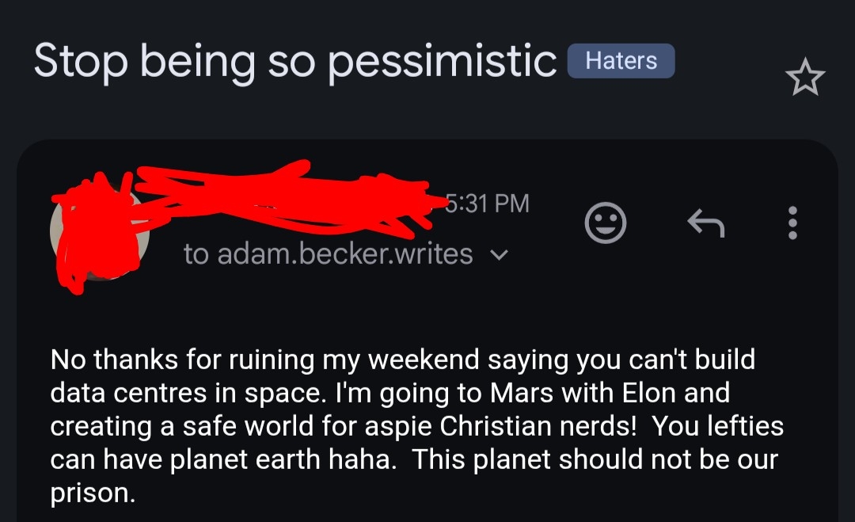Open the Haters label chip
This screenshot has width=855, height=522.
pos(621,61)
